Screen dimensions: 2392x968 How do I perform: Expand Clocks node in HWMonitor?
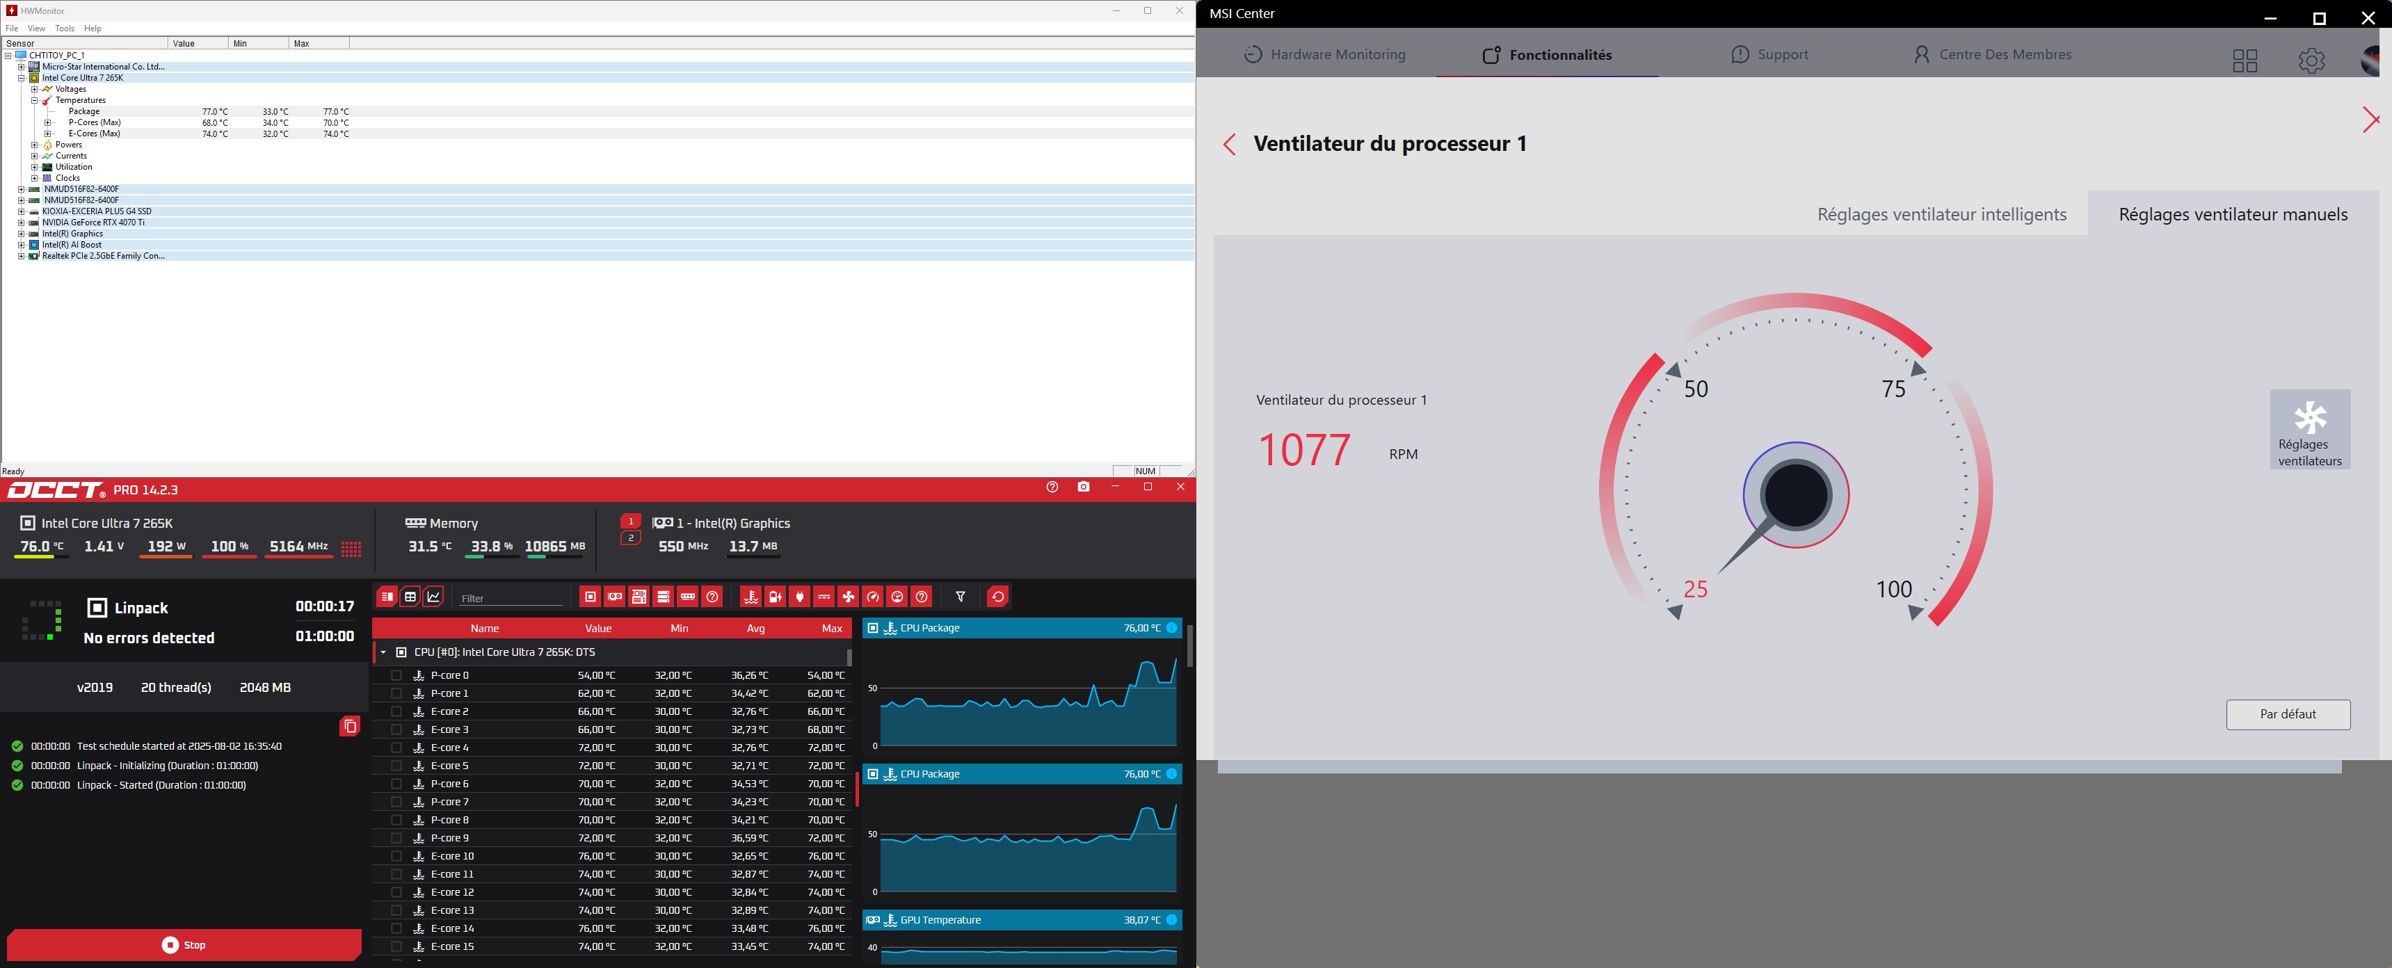34,178
